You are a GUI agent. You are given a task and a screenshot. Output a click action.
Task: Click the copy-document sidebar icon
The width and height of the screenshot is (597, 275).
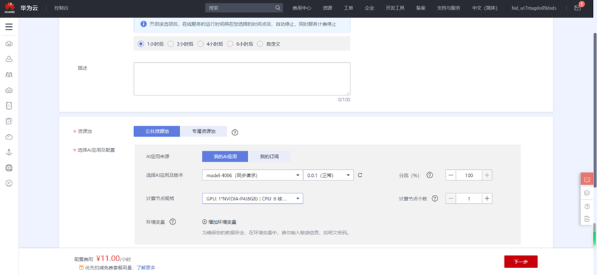click(x=9, y=121)
